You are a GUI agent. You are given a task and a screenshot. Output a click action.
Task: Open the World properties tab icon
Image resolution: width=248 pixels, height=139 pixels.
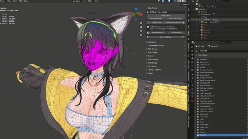point(192,66)
